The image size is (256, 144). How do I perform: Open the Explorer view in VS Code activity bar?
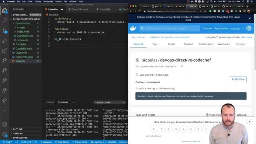pyautogui.click(x=4, y=11)
